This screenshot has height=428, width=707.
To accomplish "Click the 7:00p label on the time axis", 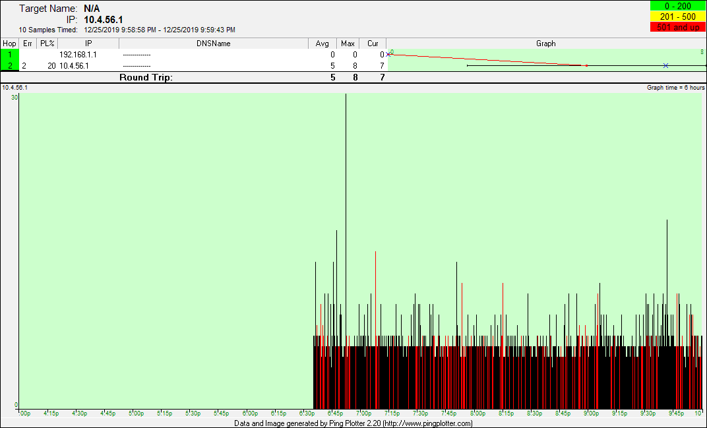I will pyautogui.click(x=363, y=413).
